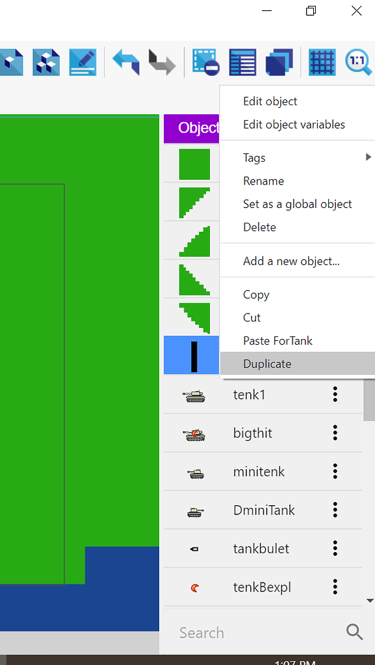
Task: Click the undo arrow icon
Action: [x=126, y=62]
